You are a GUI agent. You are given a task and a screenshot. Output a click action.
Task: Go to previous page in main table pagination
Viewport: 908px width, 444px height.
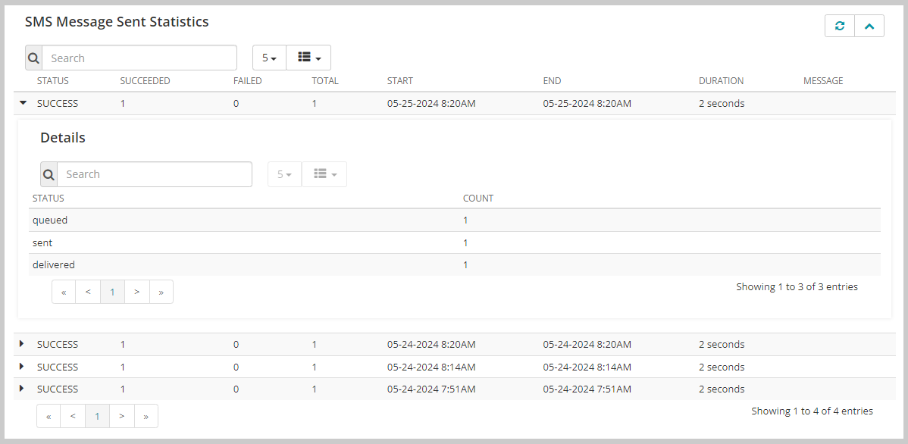tap(73, 416)
